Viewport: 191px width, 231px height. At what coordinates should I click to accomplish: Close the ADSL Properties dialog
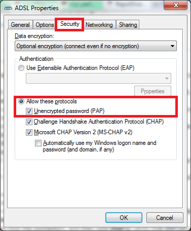click(x=175, y=5)
